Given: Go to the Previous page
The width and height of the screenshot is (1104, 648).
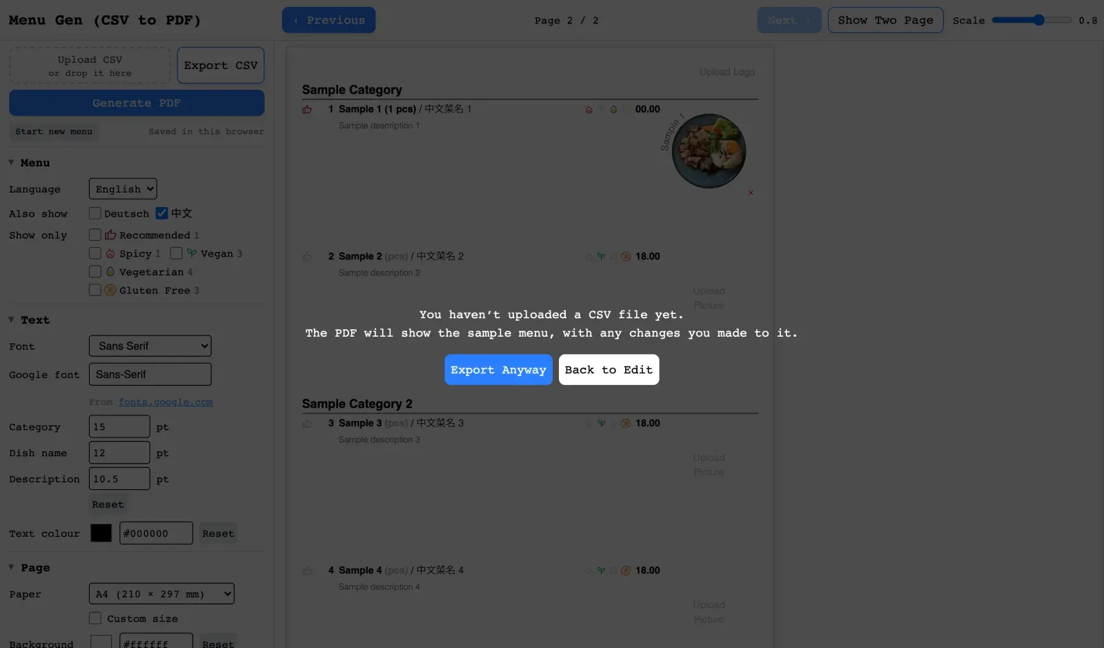Looking at the screenshot, I should coord(328,20).
